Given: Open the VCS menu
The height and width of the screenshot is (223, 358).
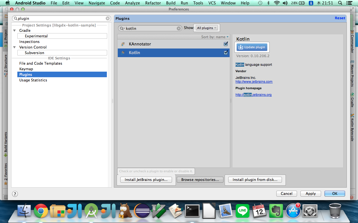Looking at the screenshot, I should 212,3.
